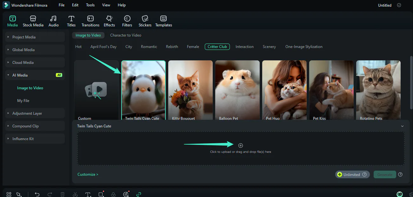Select the scissors split tool

pyautogui.click(x=75, y=194)
